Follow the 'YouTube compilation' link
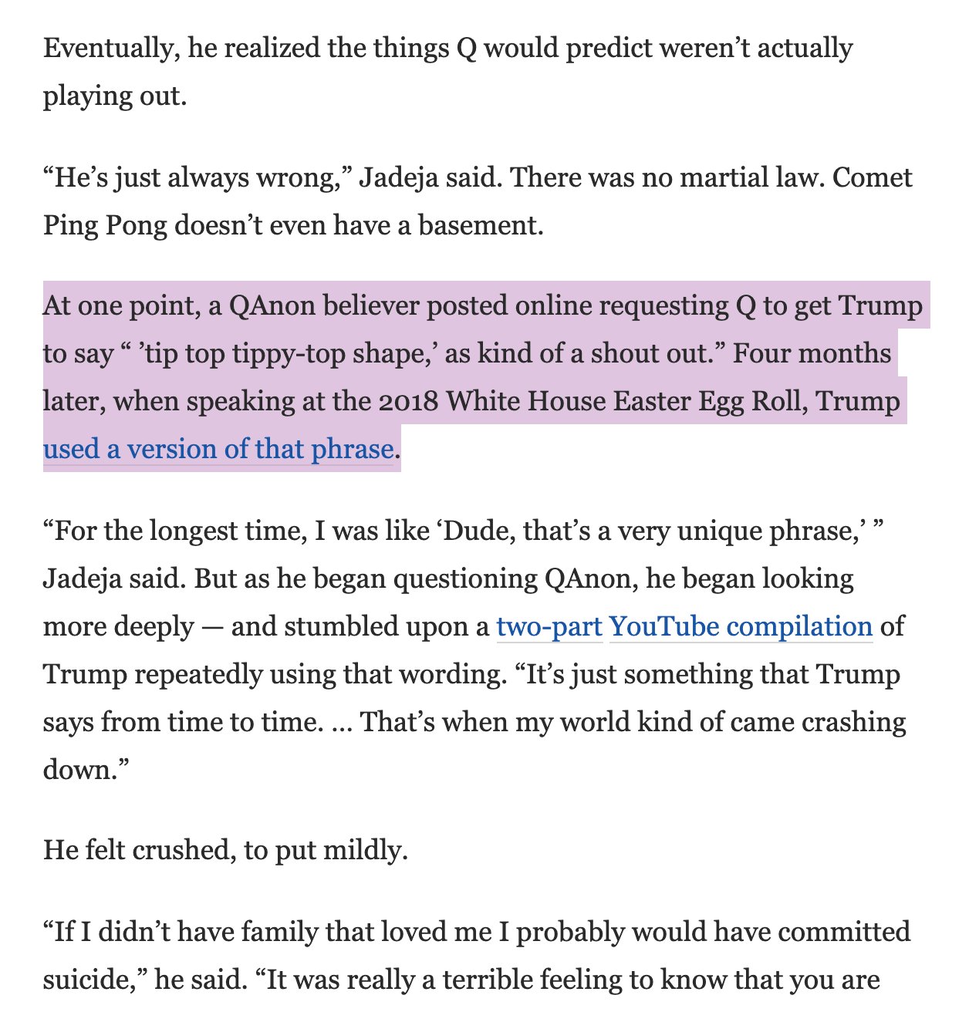 pos(741,626)
